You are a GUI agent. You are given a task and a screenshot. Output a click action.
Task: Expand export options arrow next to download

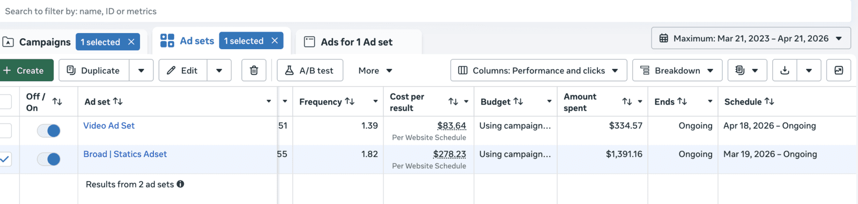(809, 70)
